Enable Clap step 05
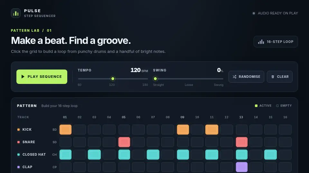The width and height of the screenshot is (309, 173). 124,167
